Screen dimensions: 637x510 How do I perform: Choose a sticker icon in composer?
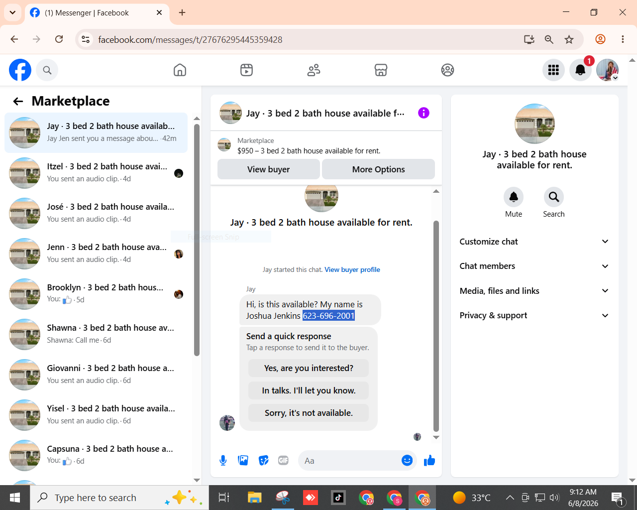[264, 461]
